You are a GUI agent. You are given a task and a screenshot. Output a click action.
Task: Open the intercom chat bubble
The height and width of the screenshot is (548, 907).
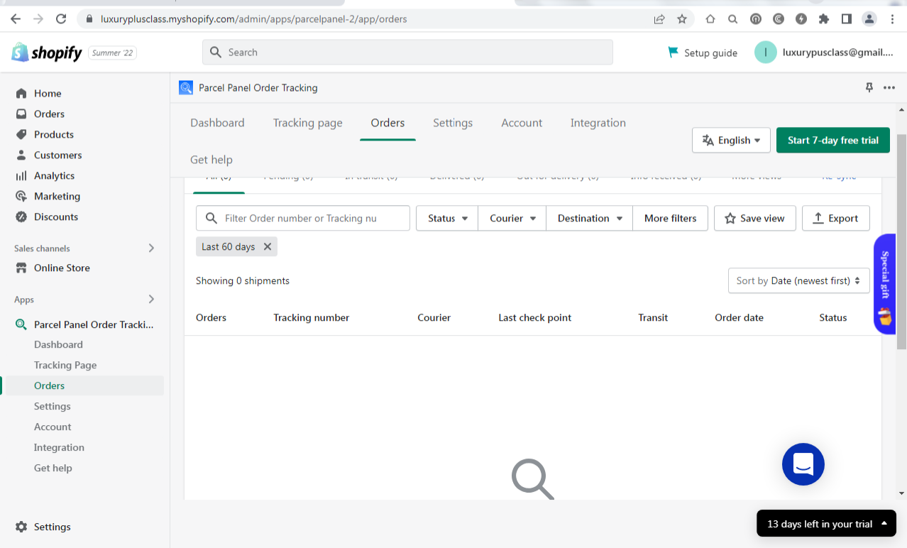803,464
